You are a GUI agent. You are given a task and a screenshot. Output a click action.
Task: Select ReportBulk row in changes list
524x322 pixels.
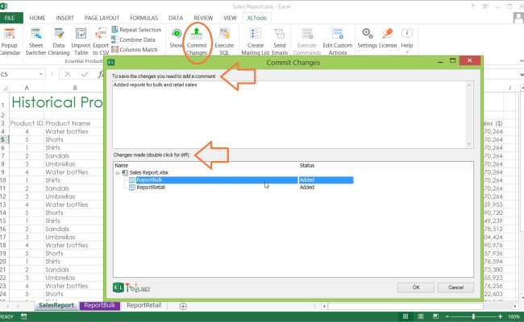(241, 180)
